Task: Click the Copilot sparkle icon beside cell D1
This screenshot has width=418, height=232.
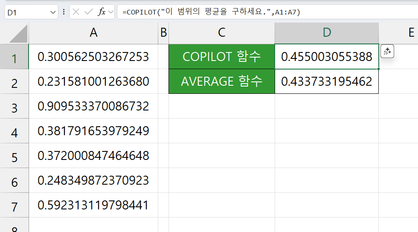Action: pos(387,52)
